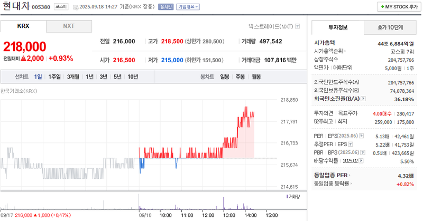Click the 목표주가 label

(x=348, y=113)
